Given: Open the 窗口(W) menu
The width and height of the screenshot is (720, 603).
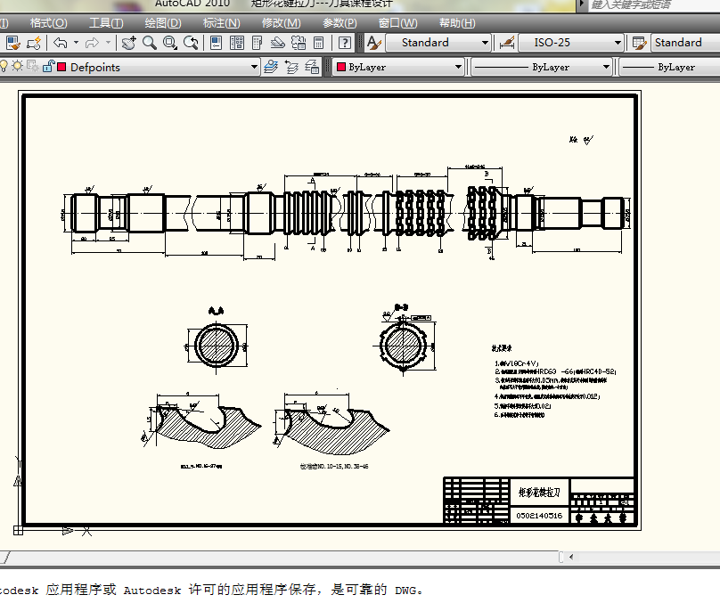Looking at the screenshot, I should point(397,23).
